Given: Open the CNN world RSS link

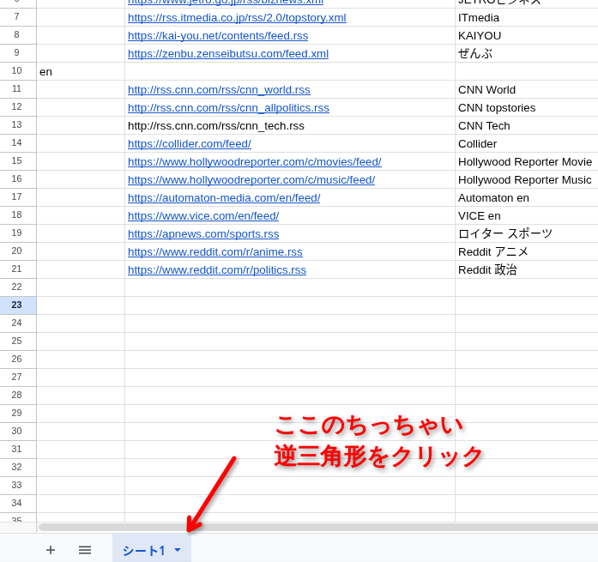Looking at the screenshot, I should point(219,90).
